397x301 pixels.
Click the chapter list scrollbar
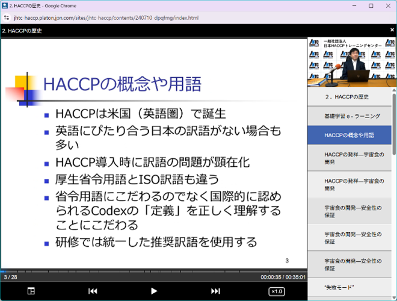(394, 124)
